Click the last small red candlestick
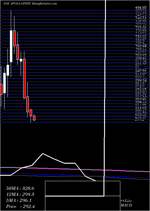Viewport: 150px width, 211px height. click(x=34, y=118)
